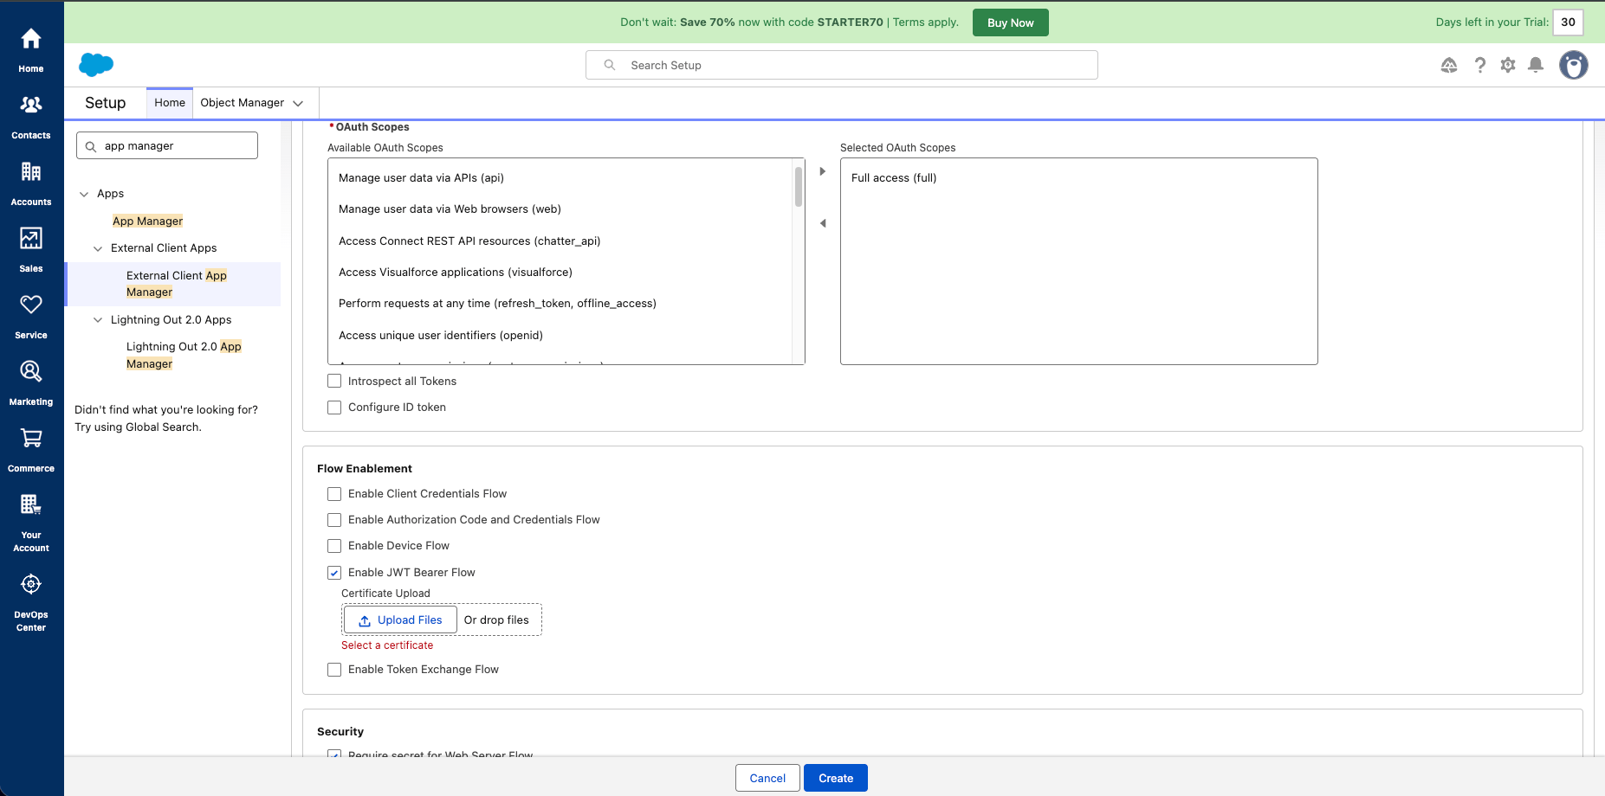Select Access Visualforce applications scope
The image size is (1605, 796).
coord(560,273)
